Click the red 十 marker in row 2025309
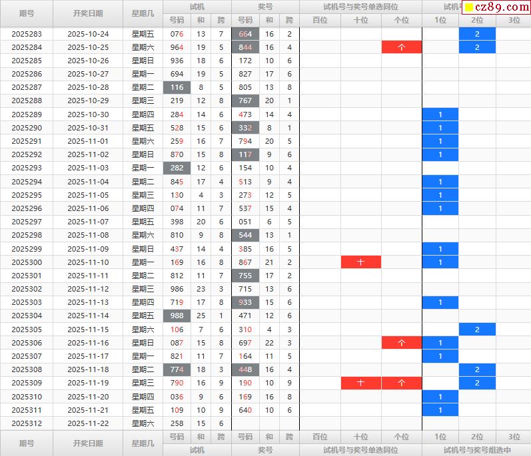Screen dimensions: 531x456 [360, 383]
